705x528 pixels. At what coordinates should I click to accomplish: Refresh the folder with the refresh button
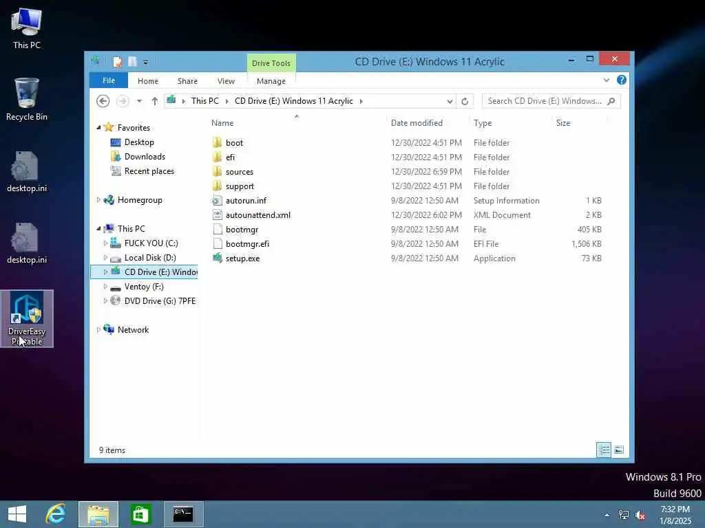(x=465, y=102)
